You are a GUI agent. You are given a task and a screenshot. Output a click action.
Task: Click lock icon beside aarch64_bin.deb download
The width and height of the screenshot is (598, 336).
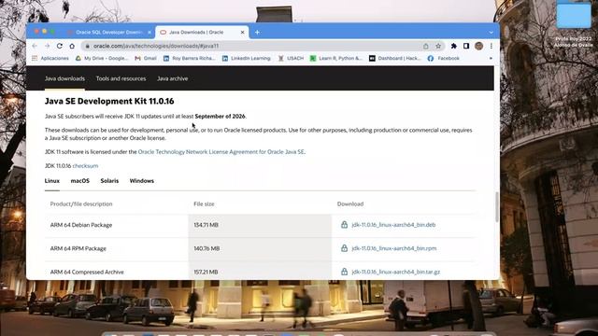click(x=344, y=224)
